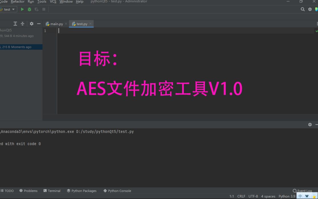Start debugging with the bug icon
The height and width of the screenshot is (199, 318).
(29, 9)
